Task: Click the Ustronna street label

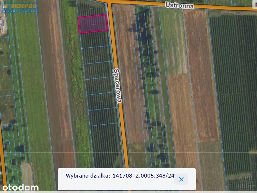Action: [180, 5]
